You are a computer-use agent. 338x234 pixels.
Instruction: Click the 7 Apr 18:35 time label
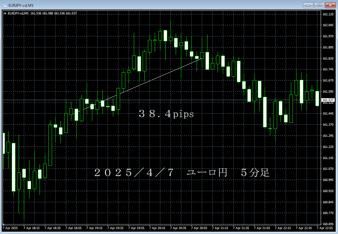[x=52, y=228]
